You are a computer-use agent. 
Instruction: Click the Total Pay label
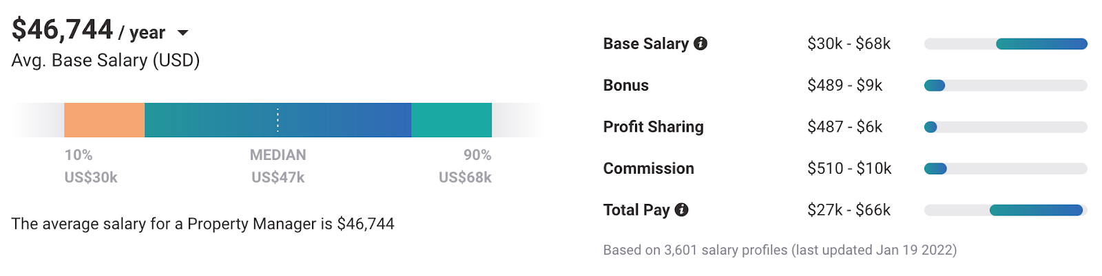[x=636, y=210]
